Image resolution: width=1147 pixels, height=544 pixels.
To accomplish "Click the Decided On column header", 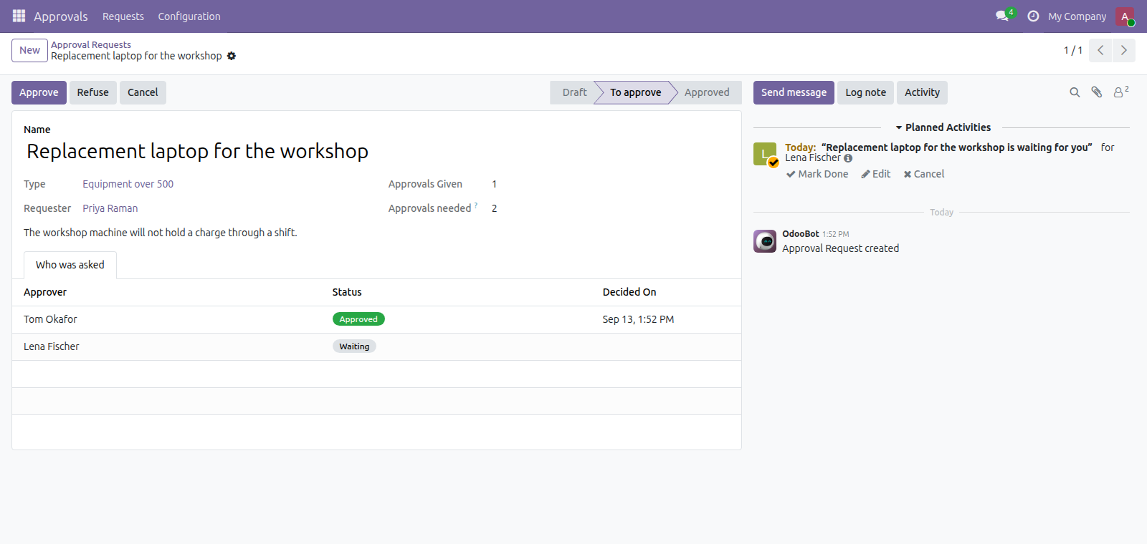I will click(x=629, y=292).
